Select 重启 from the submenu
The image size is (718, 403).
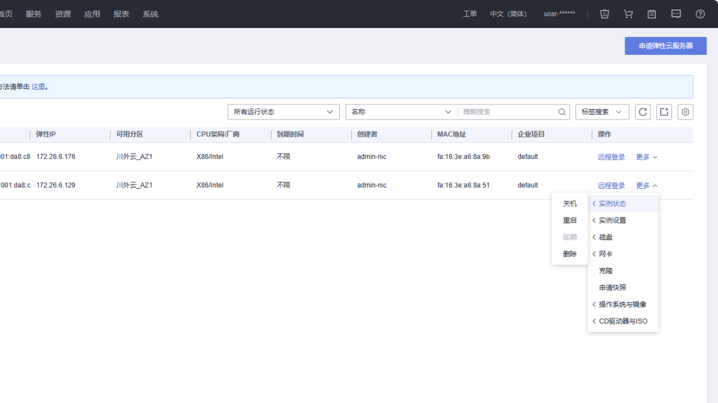(x=570, y=220)
